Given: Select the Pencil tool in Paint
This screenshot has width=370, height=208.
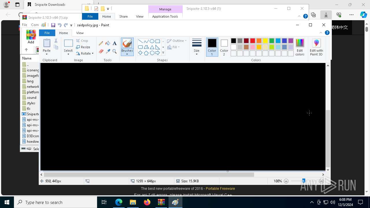Looking at the screenshot, I should pyautogui.click(x=101, y=43).
